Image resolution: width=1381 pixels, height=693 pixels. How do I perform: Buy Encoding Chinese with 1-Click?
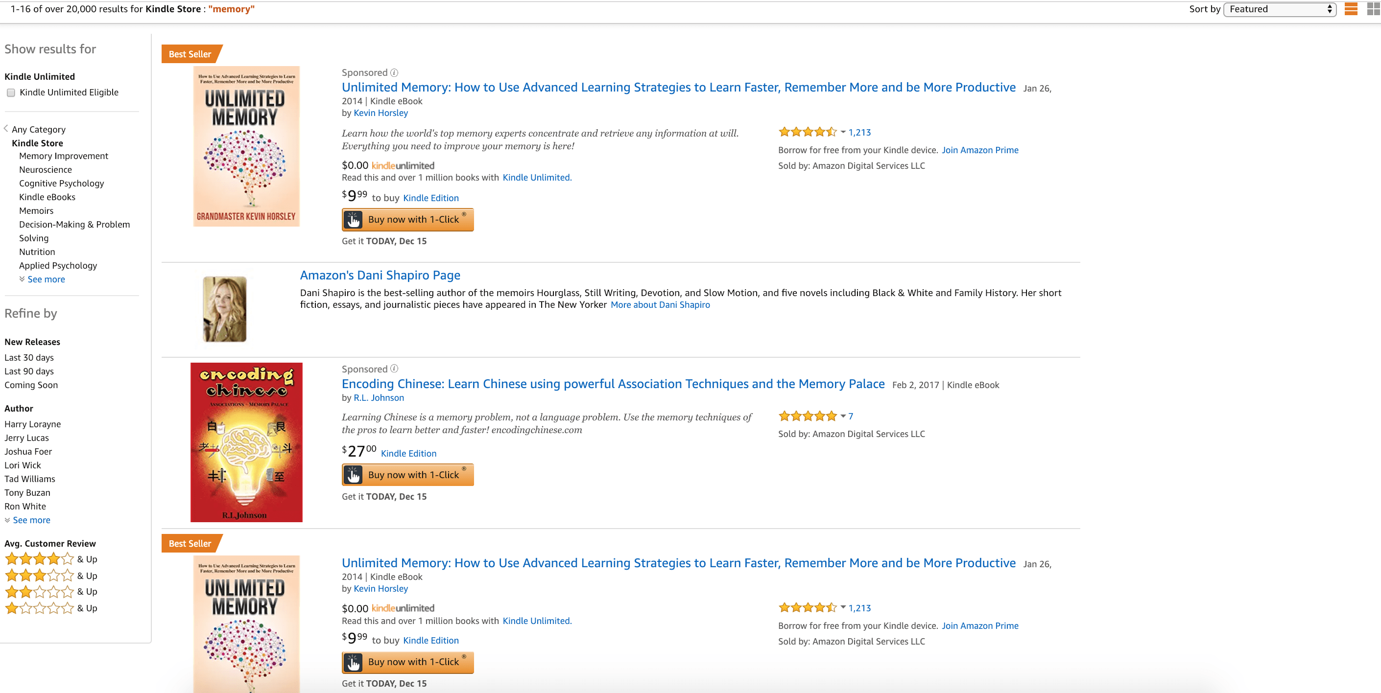click(407, 475)
